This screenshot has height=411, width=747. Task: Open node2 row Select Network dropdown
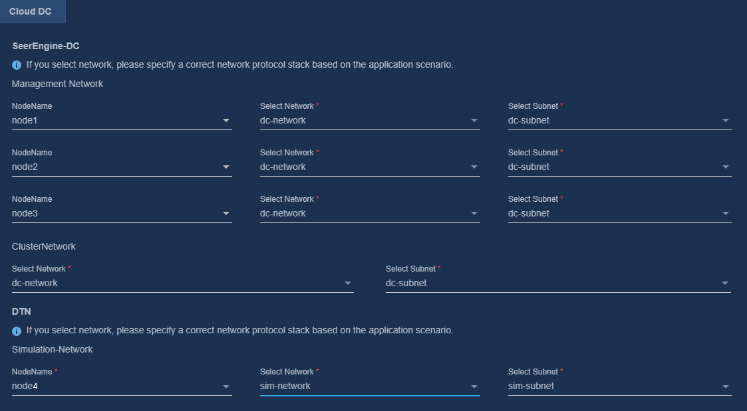(370, 167)
